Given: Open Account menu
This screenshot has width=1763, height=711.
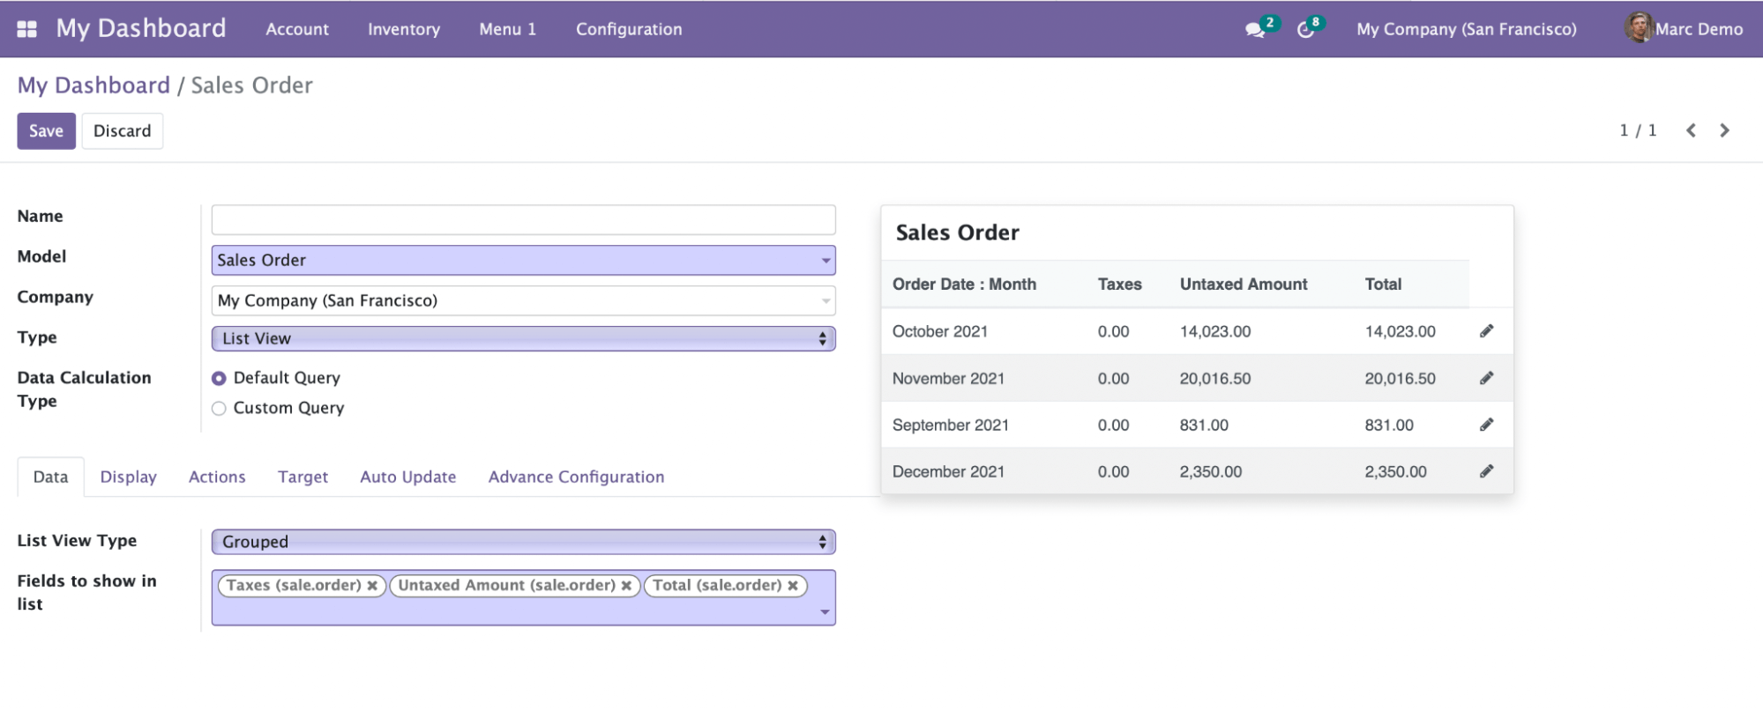Looking at the screenshot, I should pyautogui.click(x=297, y=29).
